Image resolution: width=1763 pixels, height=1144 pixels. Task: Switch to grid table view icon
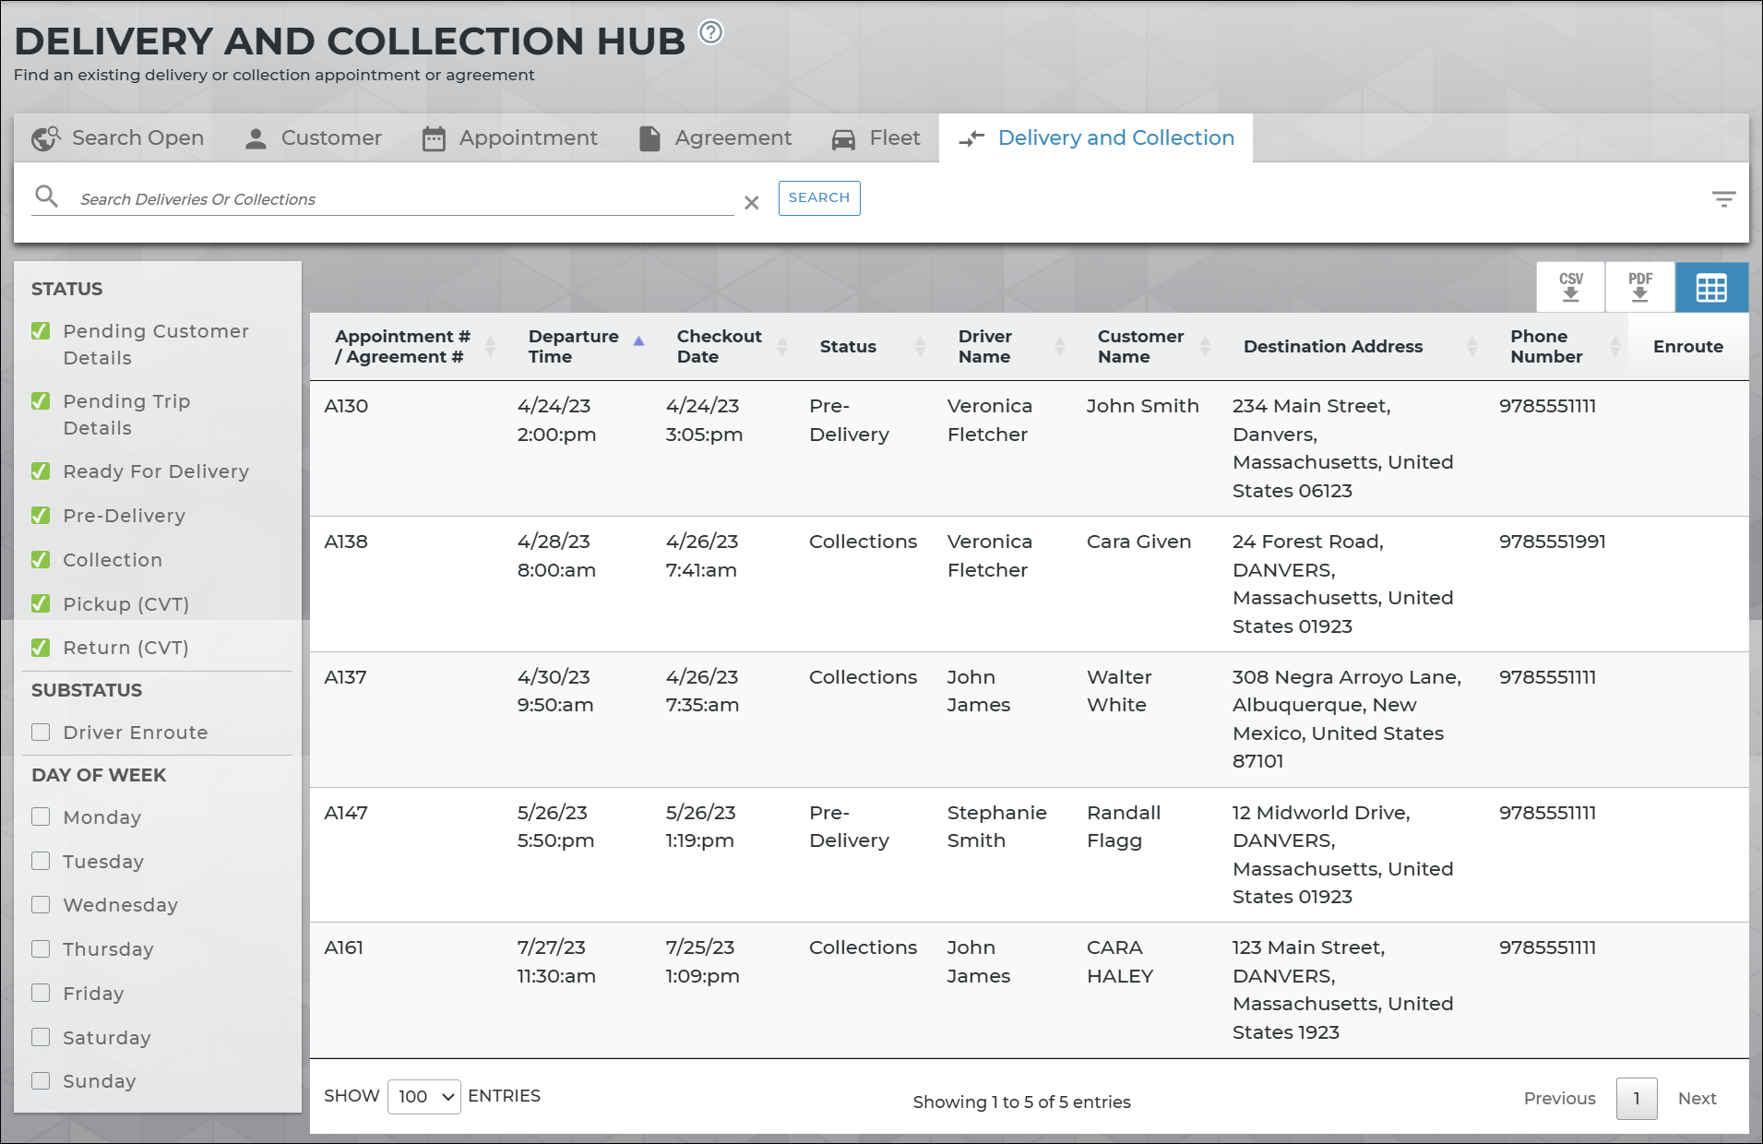(1711, 288)
